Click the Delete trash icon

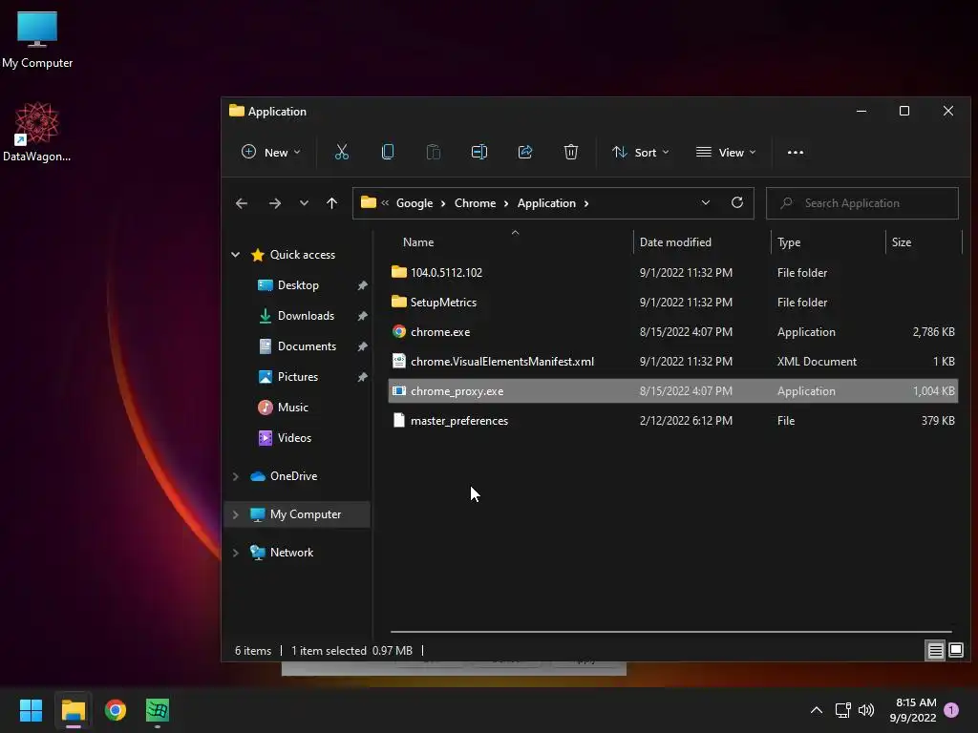pyautogui.click(x=571, y=152)
